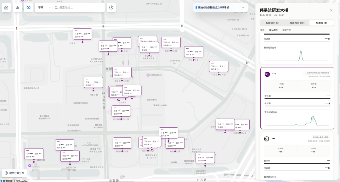Close the 伟易达研发大楼 detail panel

[331, 10]
